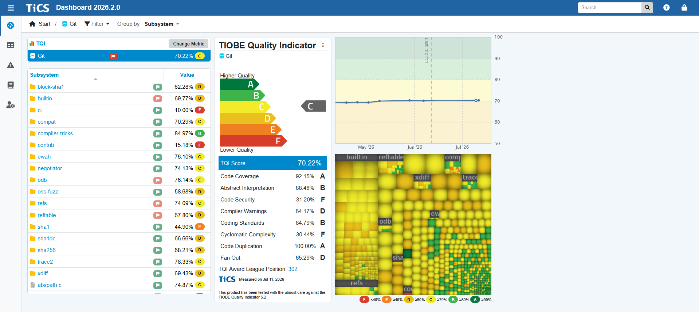The image size is (699, 312).
Task: Click red flag icon for refs
Action: point(158,203)
